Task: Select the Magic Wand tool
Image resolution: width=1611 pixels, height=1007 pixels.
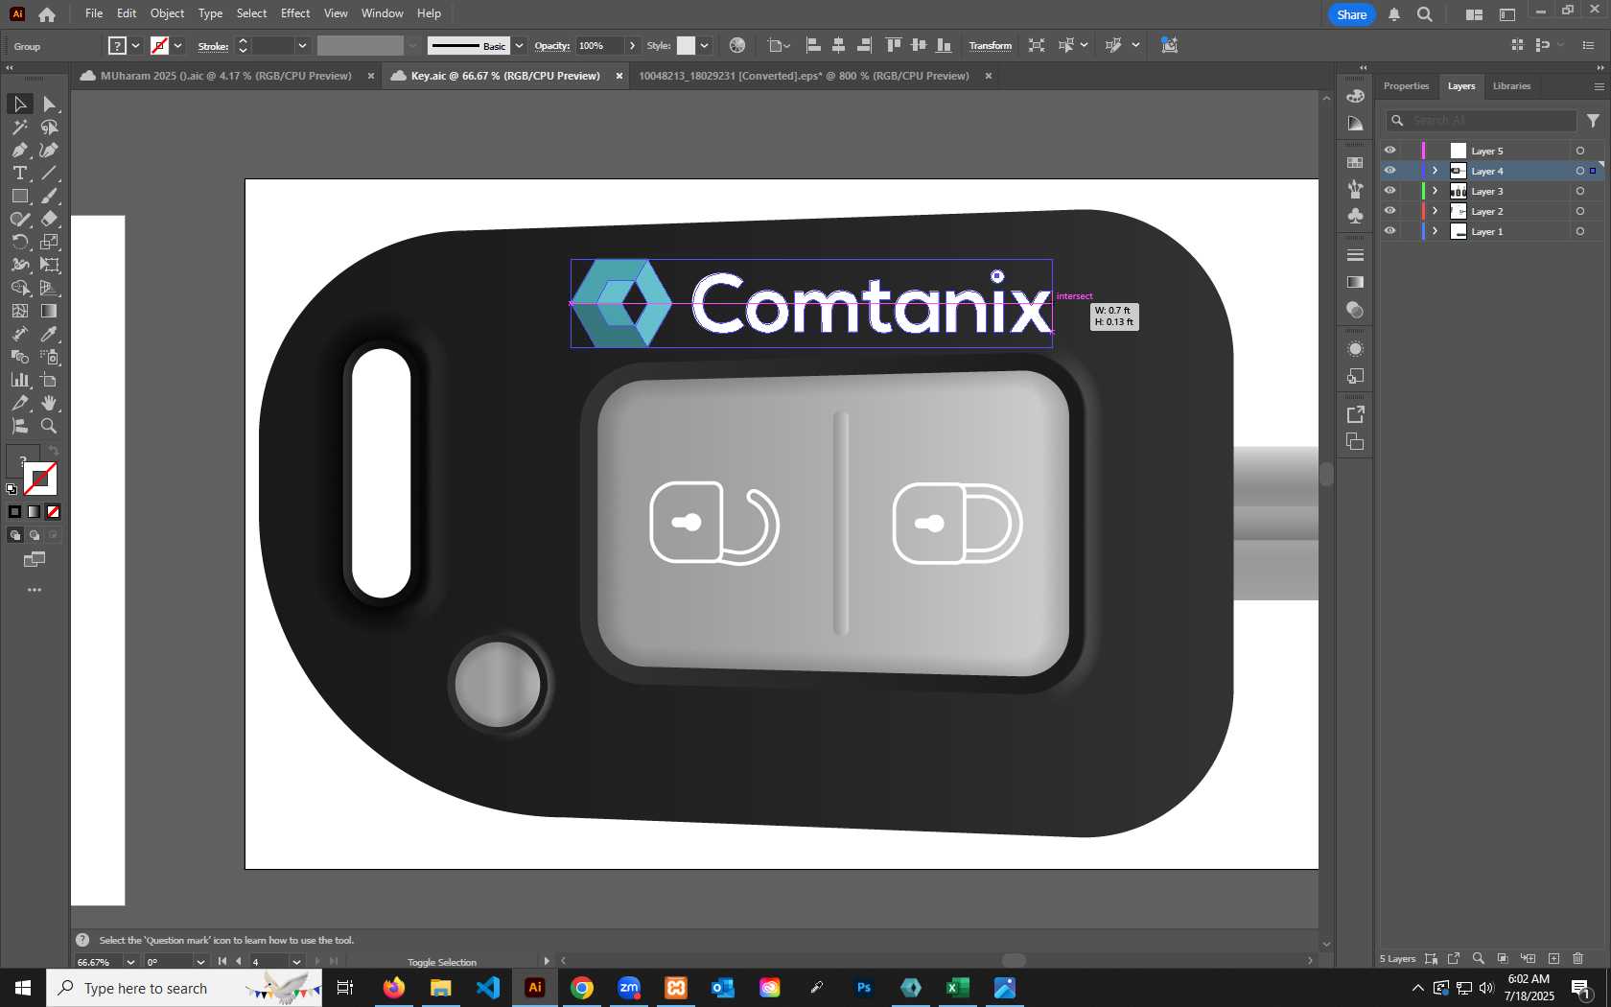Action: click(19, 127)
